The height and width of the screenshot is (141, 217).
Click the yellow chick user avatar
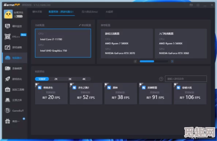(x=8, y=14)
